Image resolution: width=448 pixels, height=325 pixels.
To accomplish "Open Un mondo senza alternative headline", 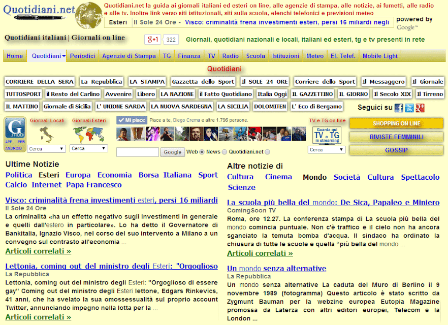I will click(276, 269).
